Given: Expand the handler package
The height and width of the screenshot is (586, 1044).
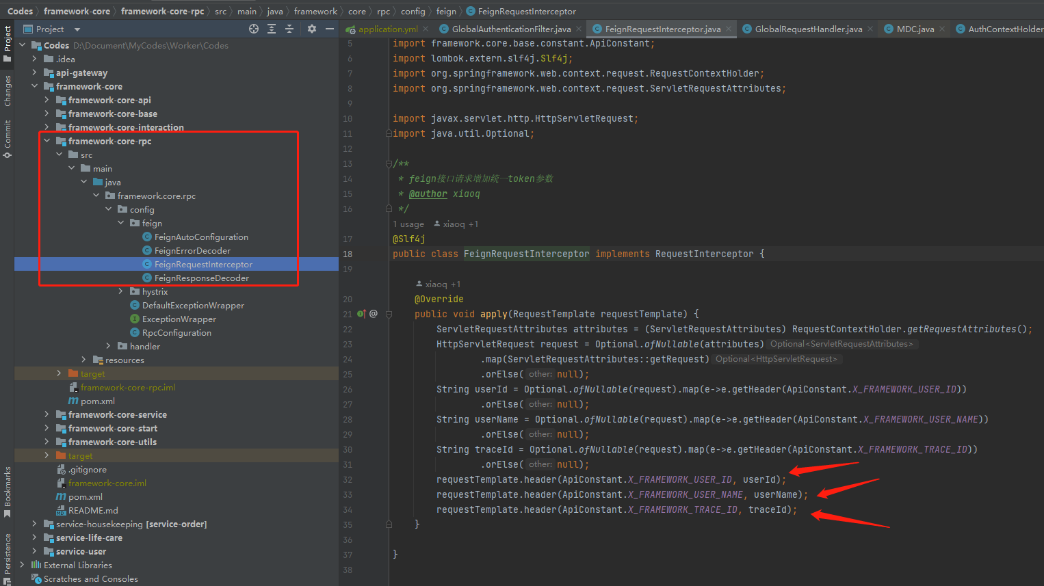Looking at the screenshot, I should [x=109, y=346].
